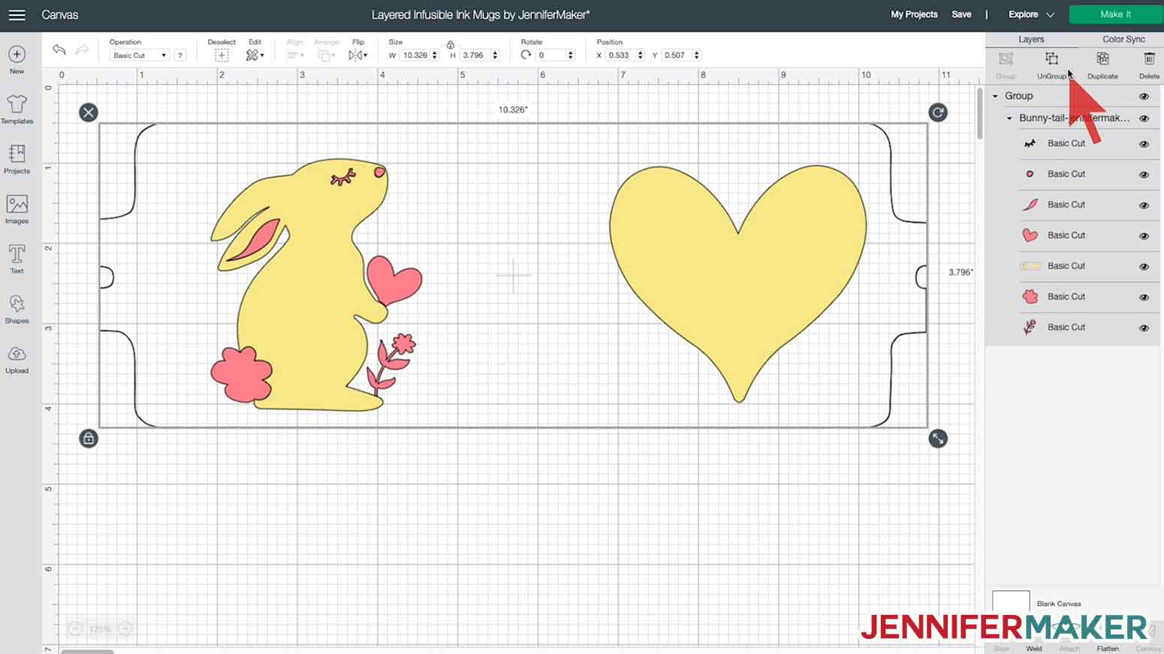This screenshot has width=1164, height=654.
Task: Open the hamburger main menu
Action: pos(17,15)
